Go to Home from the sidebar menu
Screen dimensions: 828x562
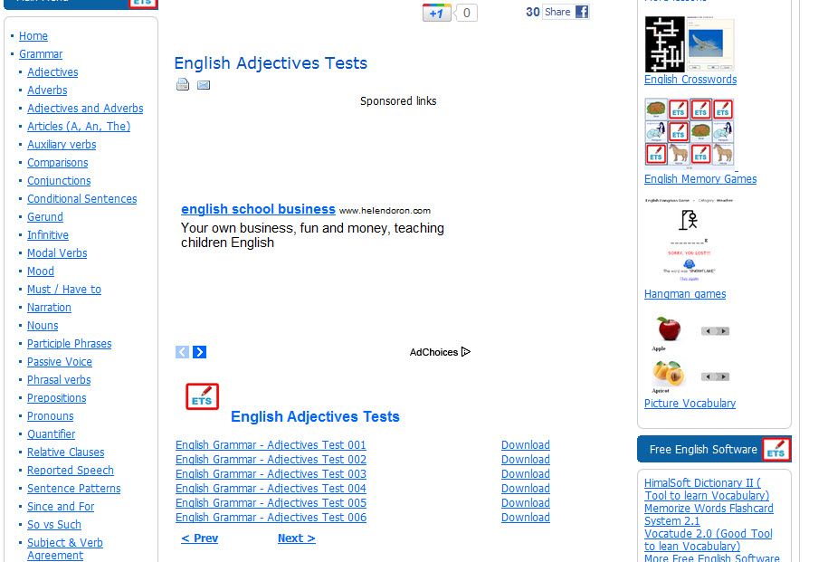click(33, 35)
